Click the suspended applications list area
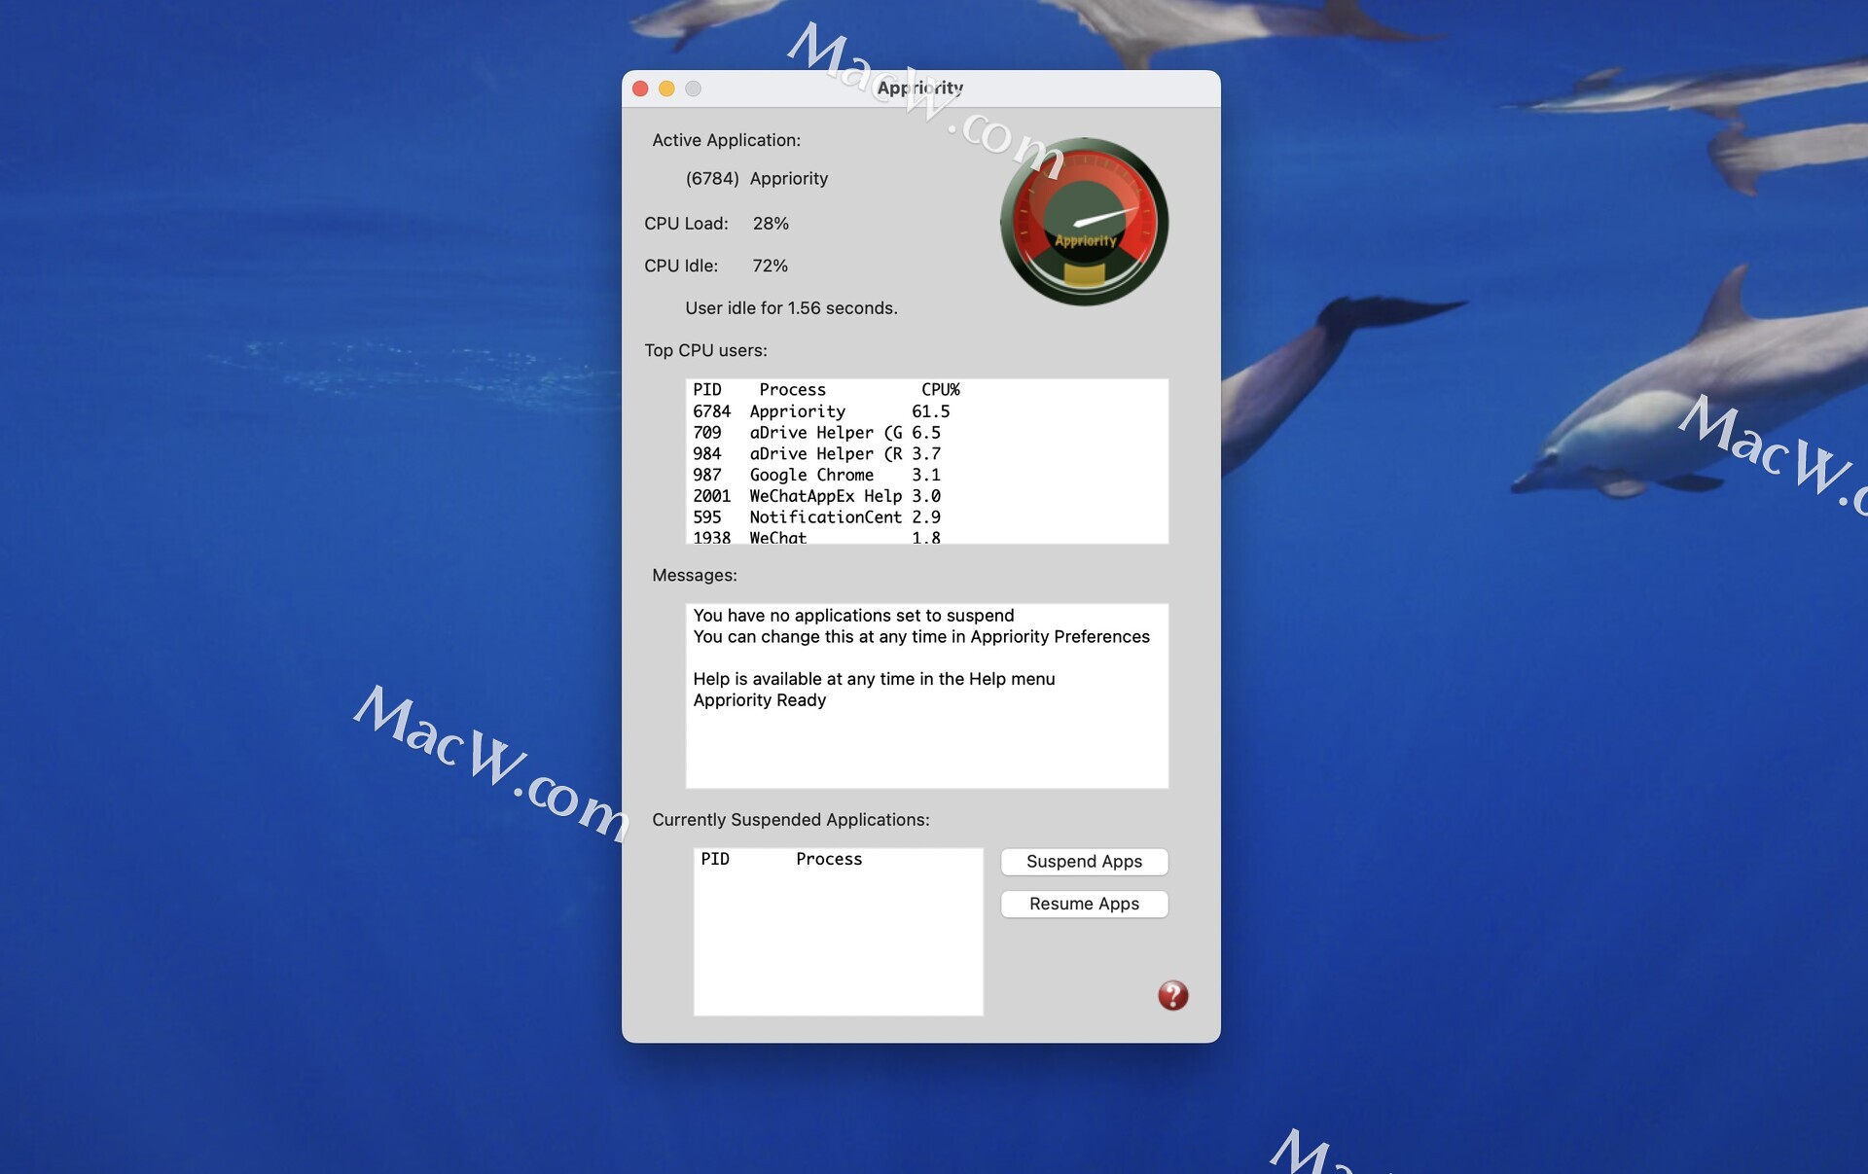The height and width of the screenshot is (1174, 1868). point(838,932)
